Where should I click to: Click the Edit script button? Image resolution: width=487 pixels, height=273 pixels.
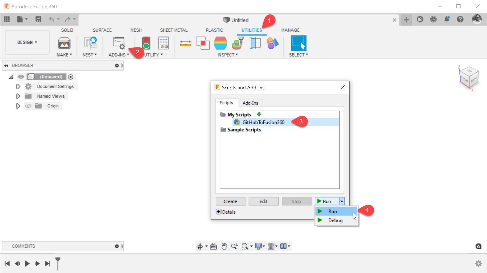[263, 201]
